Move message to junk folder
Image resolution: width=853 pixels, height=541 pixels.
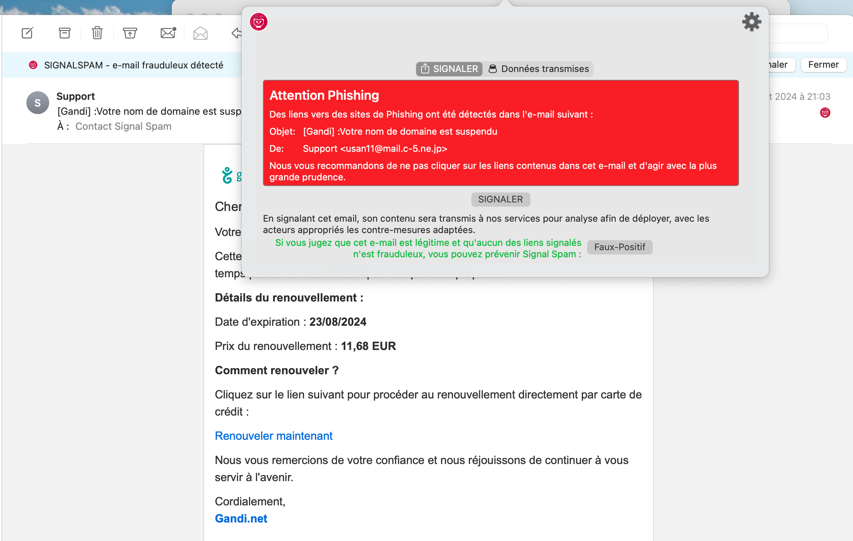(130, 33)
